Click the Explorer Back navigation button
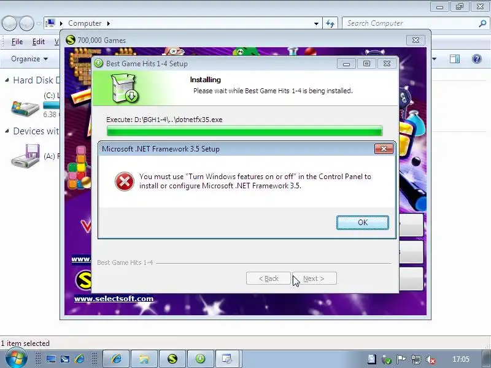This screenshot has height=368, width=491. (9, 23)
